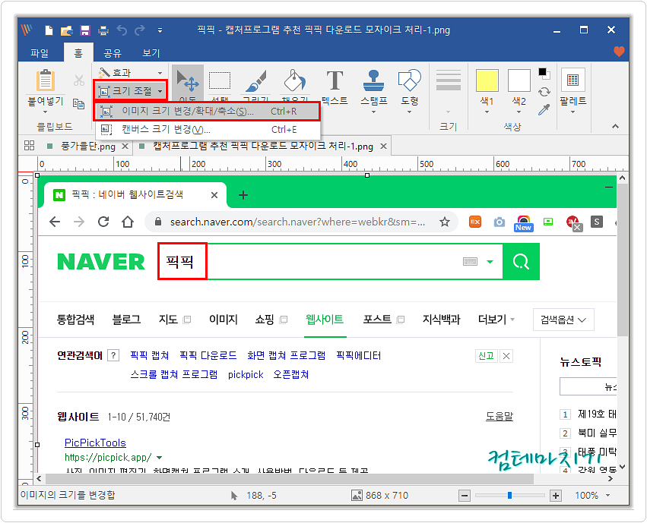Click the zoom slider handle
This screenshot has height=523, width=647.
(x=509, y=495)
